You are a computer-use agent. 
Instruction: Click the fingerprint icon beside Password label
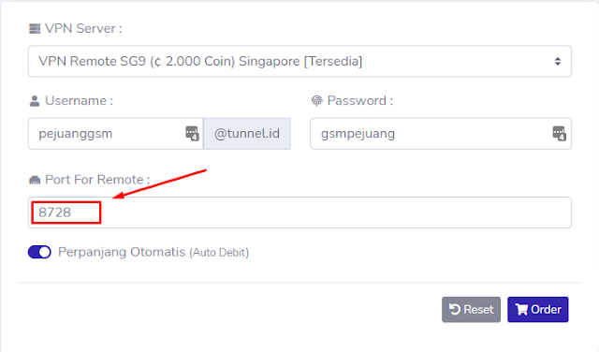(x=316, y=101)
